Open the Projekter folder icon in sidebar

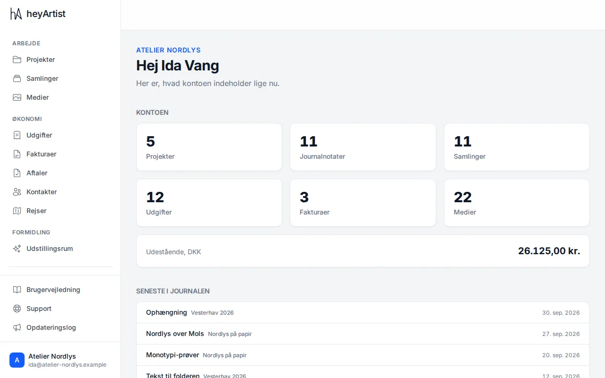tap(17, 60)
